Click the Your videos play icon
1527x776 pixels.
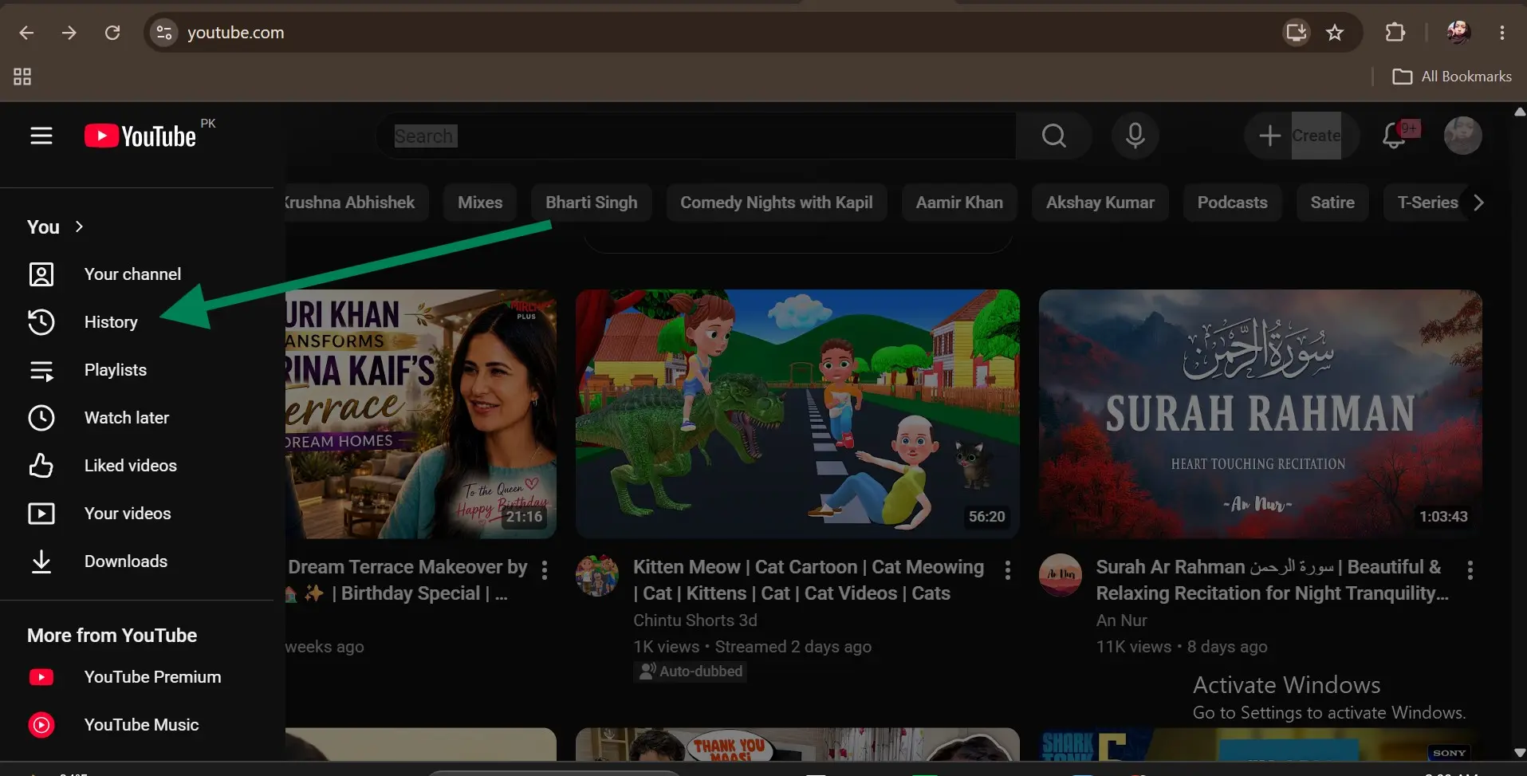point(41,514)
